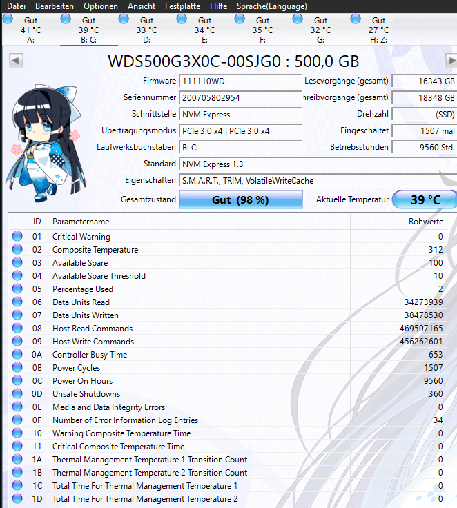Viewport: 457px width, 508px height.
Task: Click the total writes value 18348 GB
Action: [425, 97]
